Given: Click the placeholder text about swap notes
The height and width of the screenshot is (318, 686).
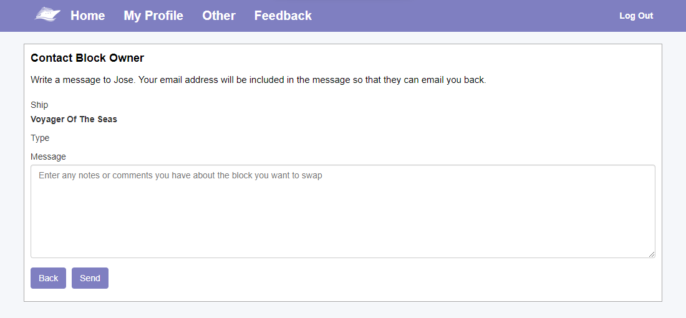Looking at the screenshot, I should click(x=180, y=175).
